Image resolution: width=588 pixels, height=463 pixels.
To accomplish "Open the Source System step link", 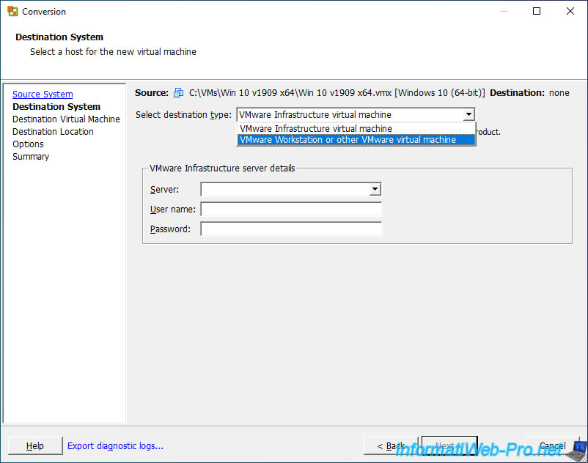I will click(x=43, y=94).
